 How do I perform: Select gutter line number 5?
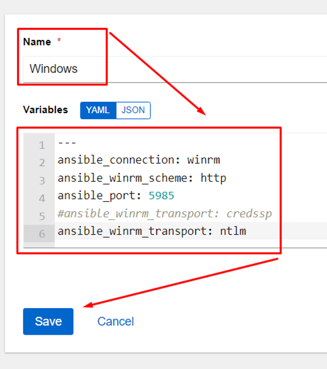point(42,216)
